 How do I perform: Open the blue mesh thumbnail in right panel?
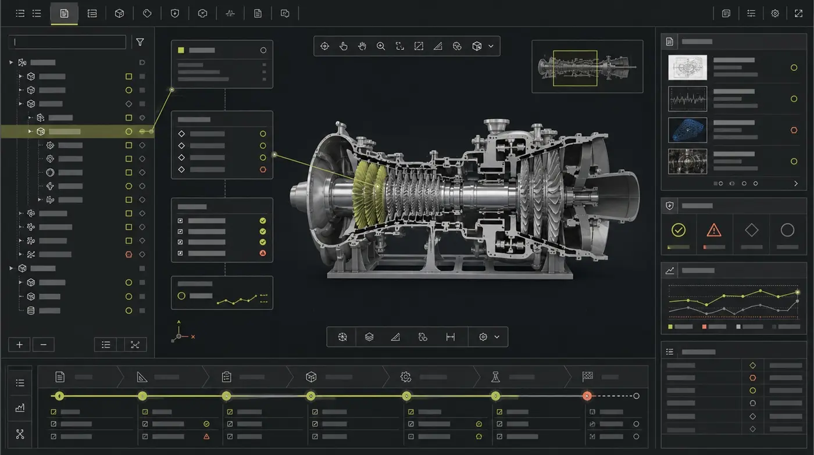(x=687, y=130)
